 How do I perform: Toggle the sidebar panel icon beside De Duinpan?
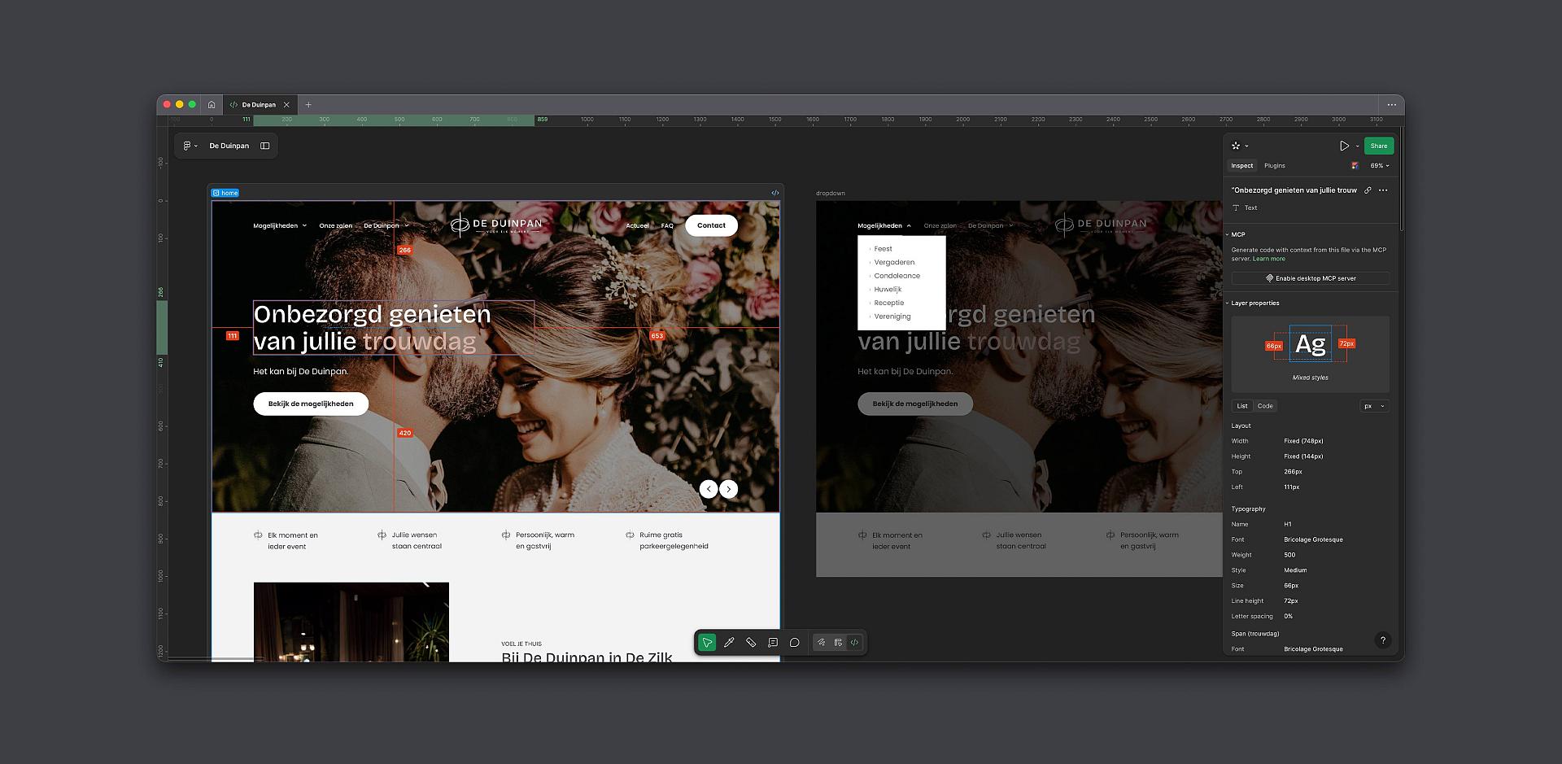pyautogui.click(x=265, y=146)
